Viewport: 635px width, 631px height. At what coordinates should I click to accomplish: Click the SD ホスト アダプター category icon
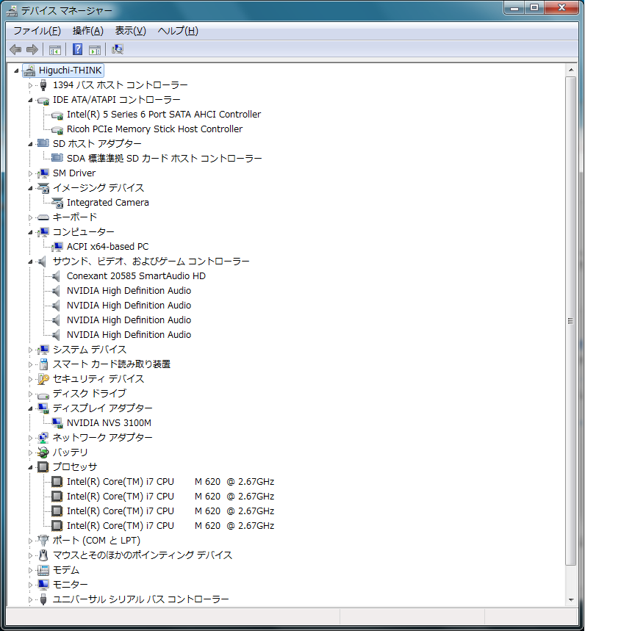tap(43, 143)
